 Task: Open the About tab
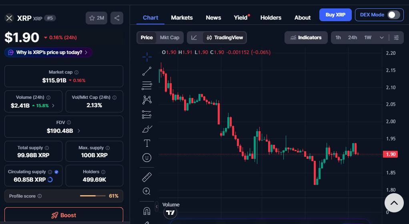tap(303, 18)
